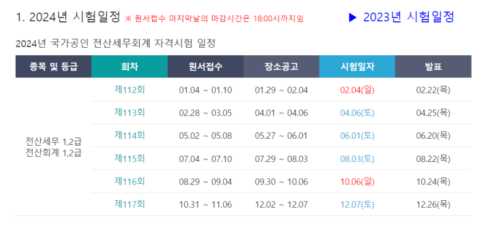
Task: Click application period 08.29 ~ 09.04
Action: (206, 182)
